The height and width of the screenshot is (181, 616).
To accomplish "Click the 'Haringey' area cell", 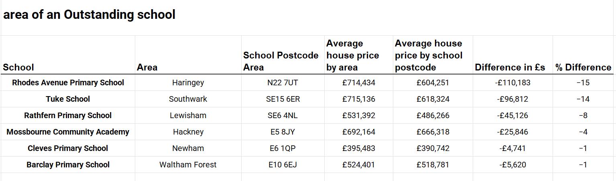I will (188, 83).
